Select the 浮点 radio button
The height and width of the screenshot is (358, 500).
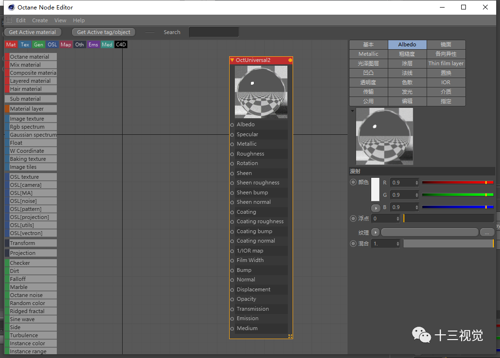(x=353, y=218)
